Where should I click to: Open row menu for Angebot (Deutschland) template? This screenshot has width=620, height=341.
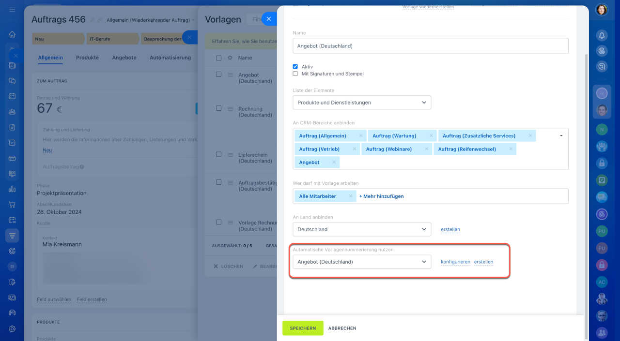pos(231,75)
